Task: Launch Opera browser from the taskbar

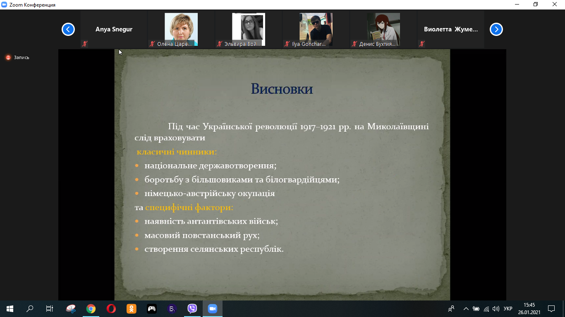Action: point(111,309)
